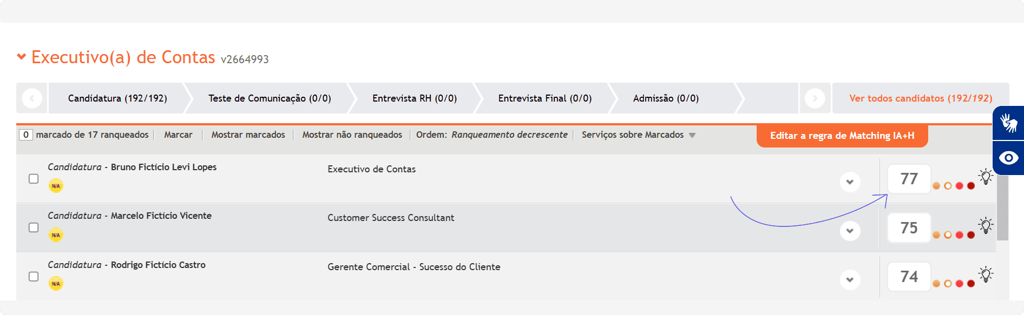
Task: Select Rodrigo Fictício Castro checkbox
Action: coord(34,277)
